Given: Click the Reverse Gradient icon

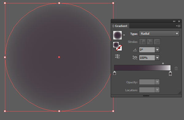Looking at the screenshot, I should 117,56.
